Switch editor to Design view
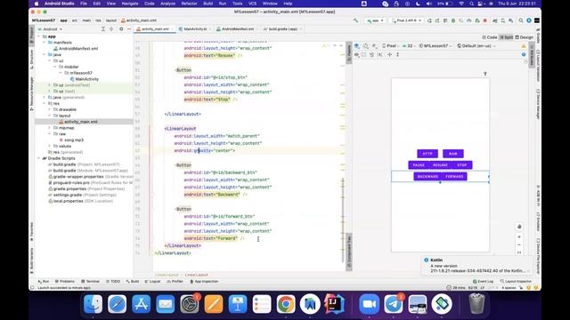 (525, 37)
